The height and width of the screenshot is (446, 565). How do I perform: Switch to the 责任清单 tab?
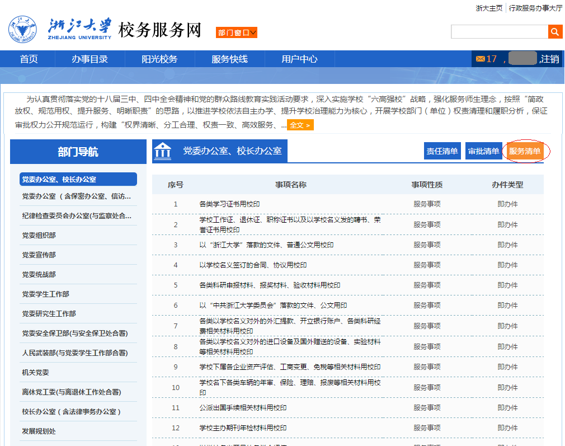point(442,151)
